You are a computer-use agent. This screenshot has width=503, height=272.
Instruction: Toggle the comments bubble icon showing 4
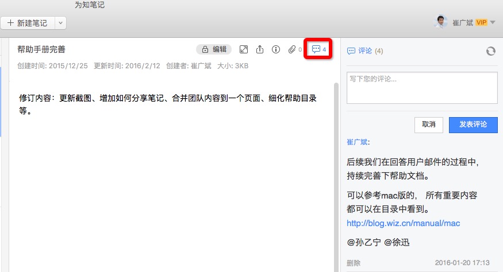[318, 49]
